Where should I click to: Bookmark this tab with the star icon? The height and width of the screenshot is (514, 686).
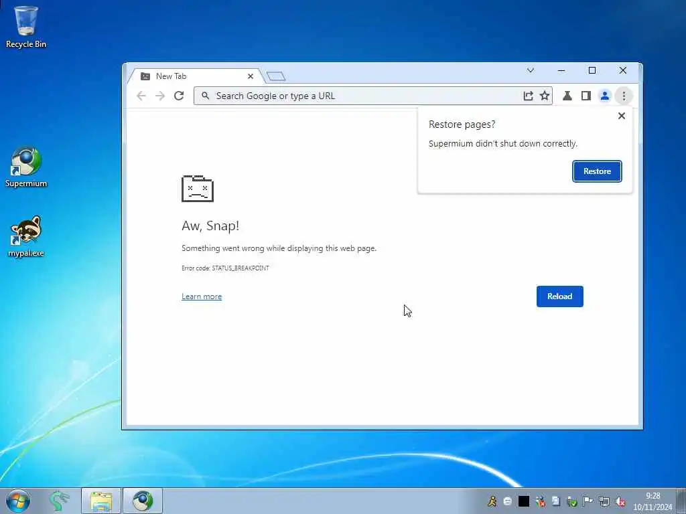(x=544, y=96)
